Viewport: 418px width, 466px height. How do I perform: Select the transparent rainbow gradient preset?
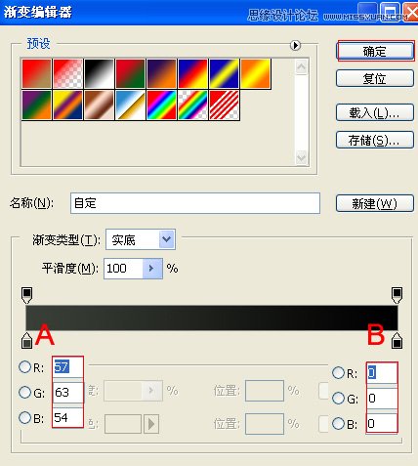(193, 105)
